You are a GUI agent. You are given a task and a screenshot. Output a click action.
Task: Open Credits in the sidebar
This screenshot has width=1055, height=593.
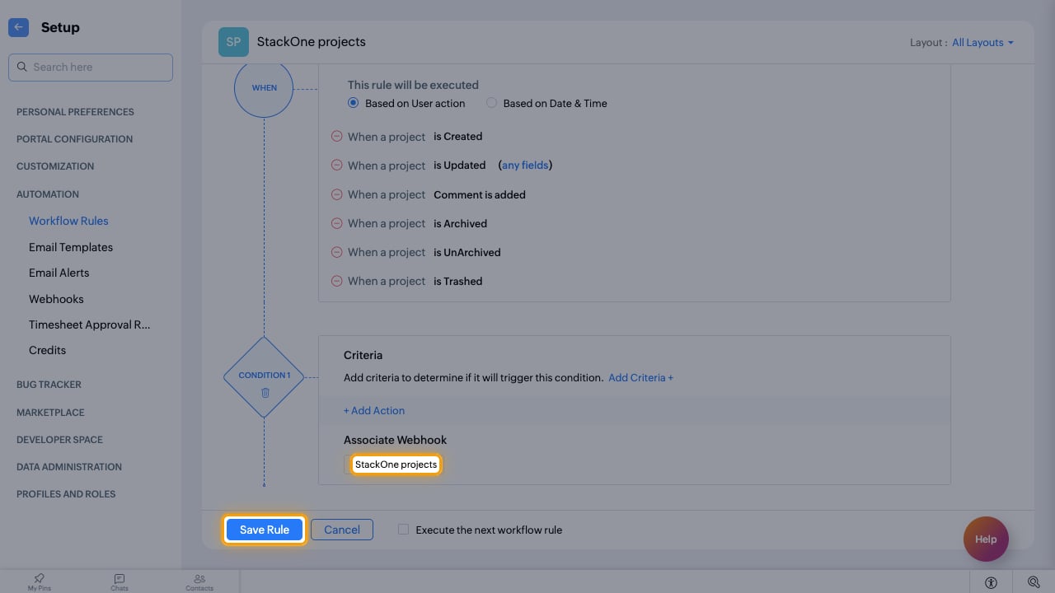pyautogui.click(x=47, y=350)
